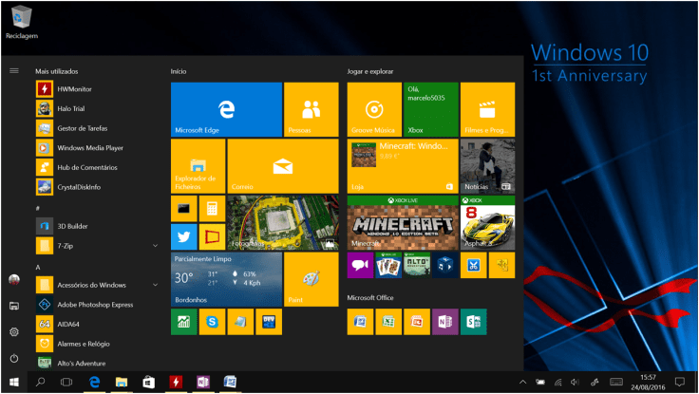
Task: Open the Paint tile
Action: [x=312, y=279]
